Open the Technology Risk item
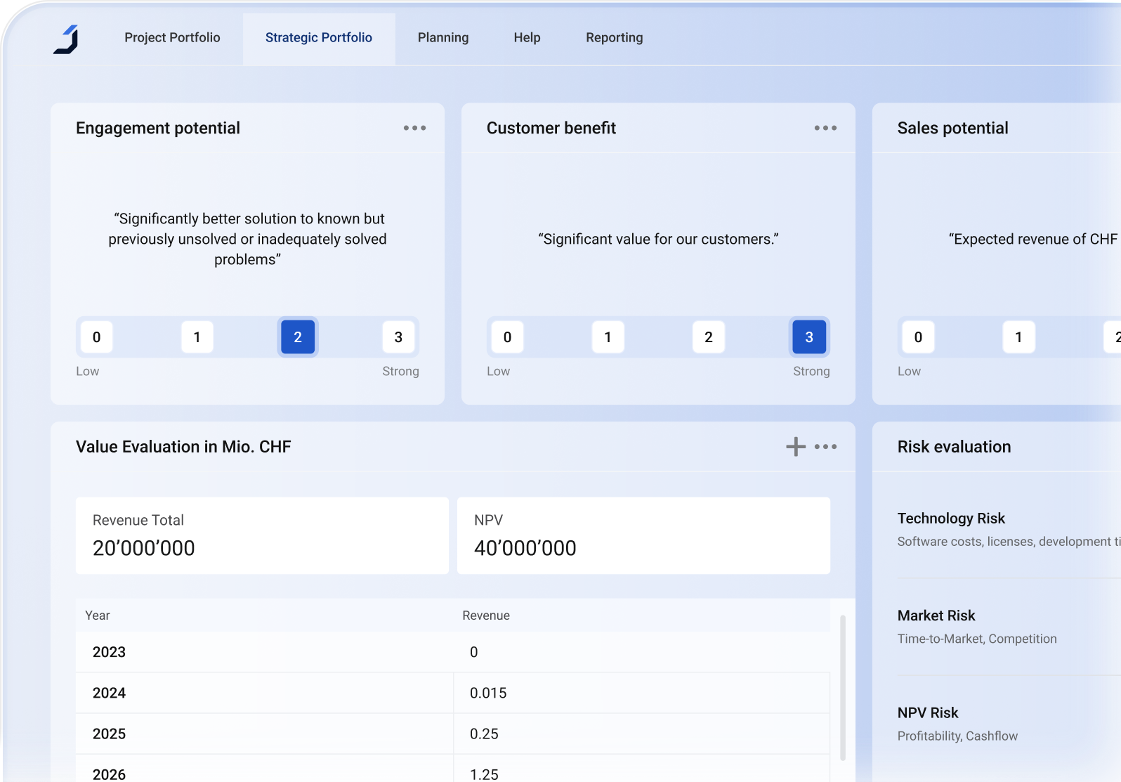Viewport: 1121px width, 782px height. click(x=1009, y=529)
